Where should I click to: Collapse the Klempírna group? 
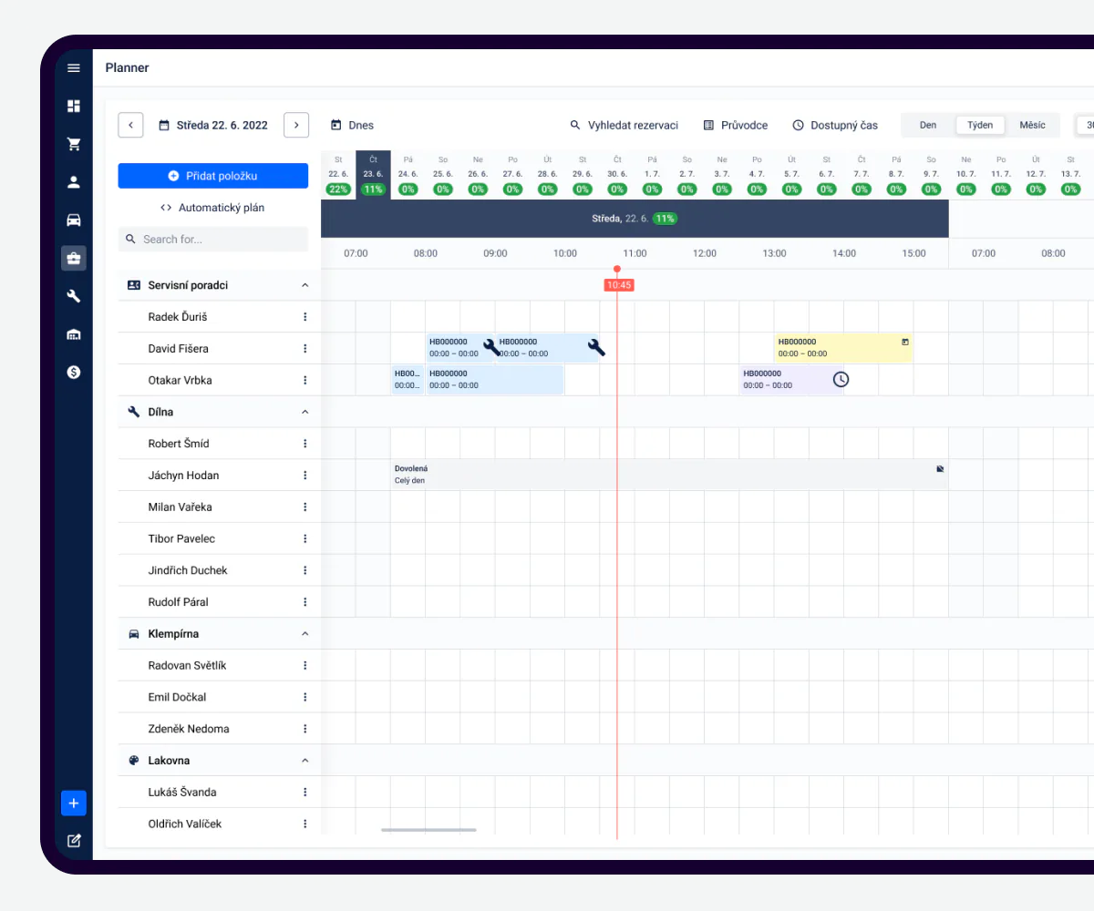(305, 633)
